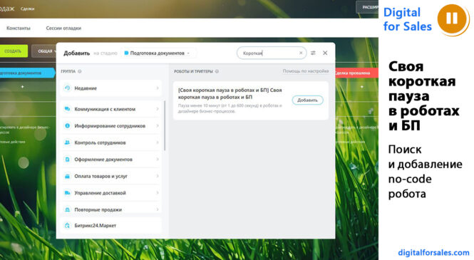
Task: Close the Добавить robot dialog
Action: point(325,53)
